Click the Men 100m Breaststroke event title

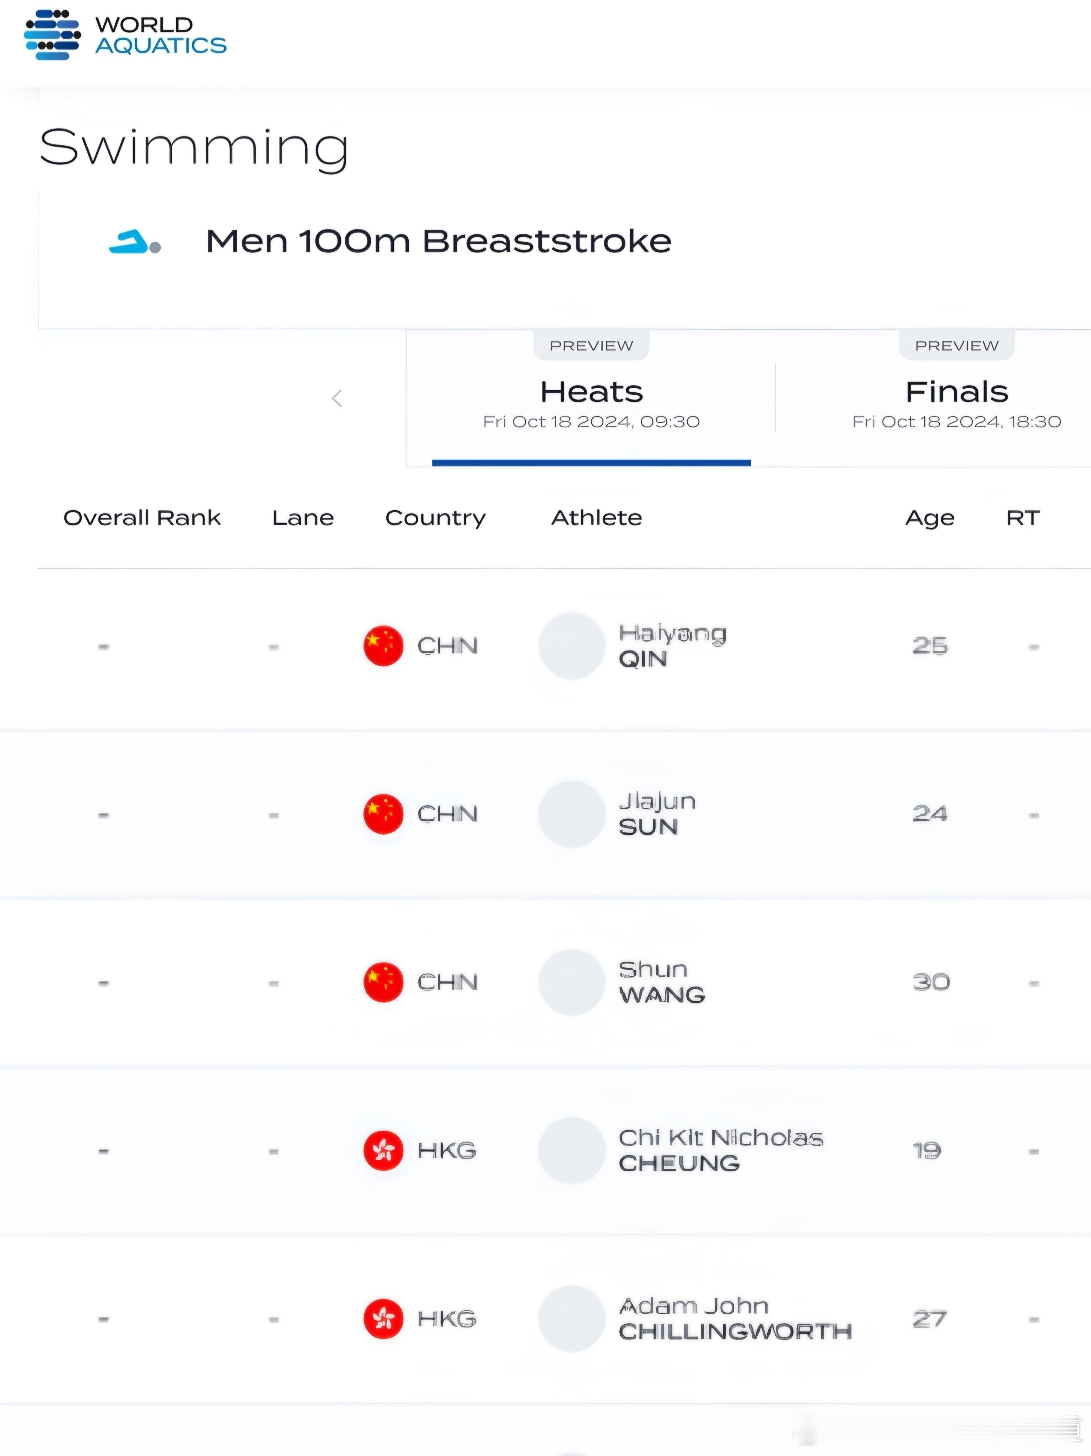click(439, 241)
